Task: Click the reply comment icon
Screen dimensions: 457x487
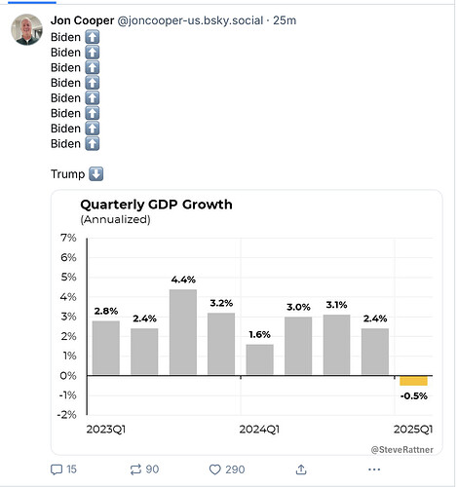Action: click(x=57, y=469)
